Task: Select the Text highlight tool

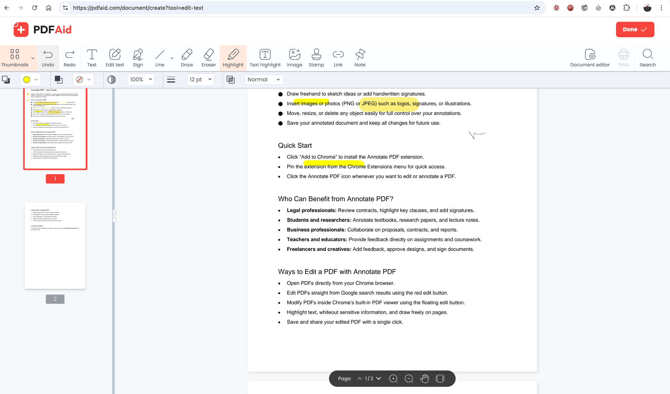Action: click(x=265, y=58)
